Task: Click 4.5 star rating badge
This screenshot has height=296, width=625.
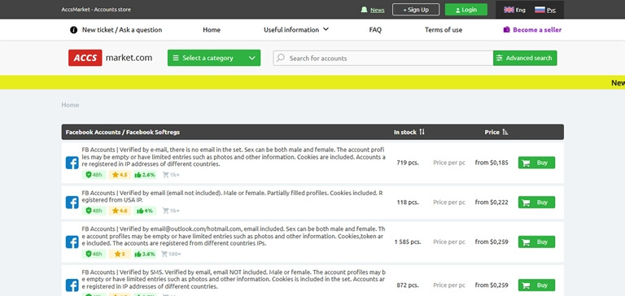Action: [x=120, y=175]
